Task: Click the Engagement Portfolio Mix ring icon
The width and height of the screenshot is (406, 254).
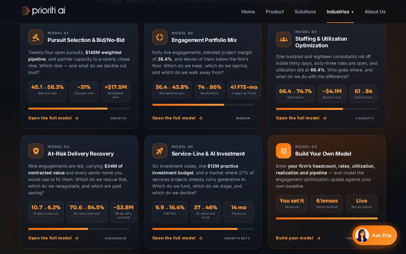Action: point(160,37)
